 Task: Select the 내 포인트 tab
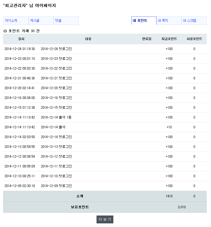point(140,21)
